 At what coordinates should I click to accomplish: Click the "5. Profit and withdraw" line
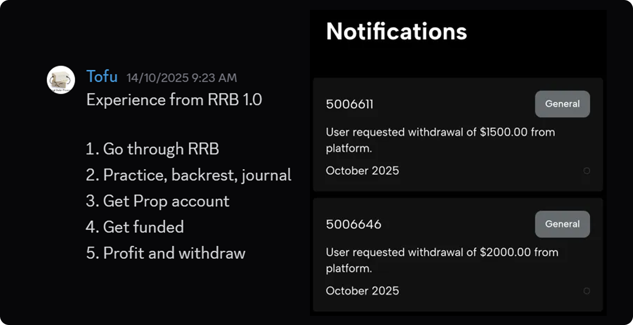coord(166,253)
